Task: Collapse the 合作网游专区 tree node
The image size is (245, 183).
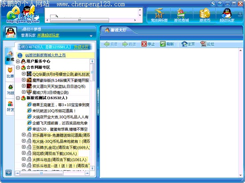Action: pyautogui.click(x=18, y=68)
